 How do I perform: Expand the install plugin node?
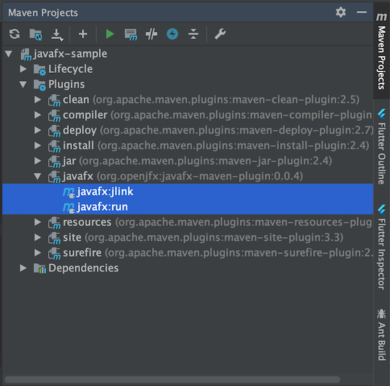point(38,146)
